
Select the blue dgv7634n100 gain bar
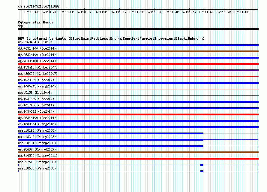point(138,121)
